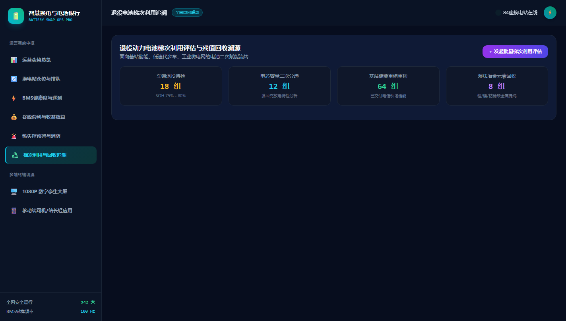Open 谷峰套利与收益结算 page
The height and width of the screenshot is (321, 566).
click(50, 117)
